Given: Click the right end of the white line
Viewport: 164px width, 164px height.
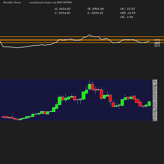Looking at the screenshot, I should (149, 41).
